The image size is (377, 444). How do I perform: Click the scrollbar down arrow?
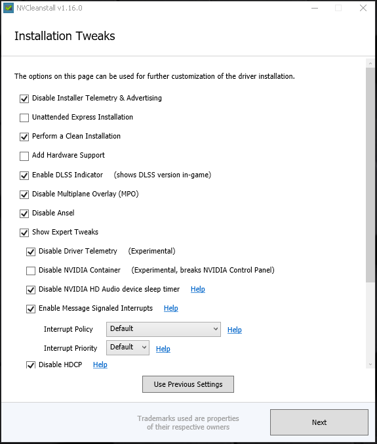click(370, 364)
